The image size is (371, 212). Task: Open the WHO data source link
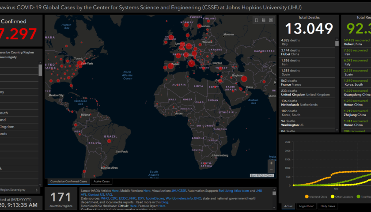coord(105,198)
